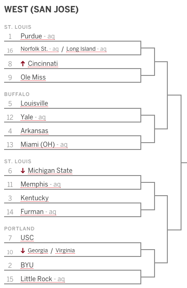Open the Virginia team link
The image size is (187, 288).
(65, 251)
